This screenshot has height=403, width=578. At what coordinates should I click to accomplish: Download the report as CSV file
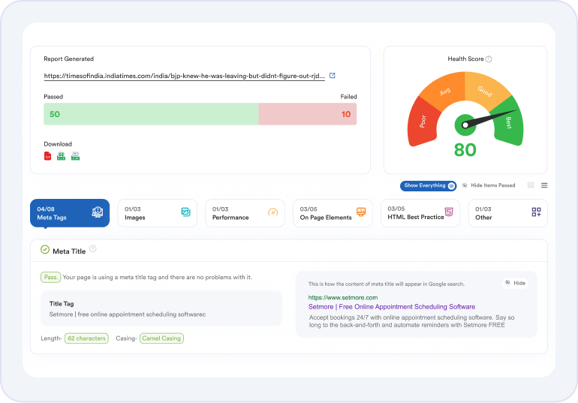pyautogui.click(x=75, y=156)
